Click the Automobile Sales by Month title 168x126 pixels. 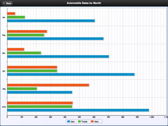84,3
